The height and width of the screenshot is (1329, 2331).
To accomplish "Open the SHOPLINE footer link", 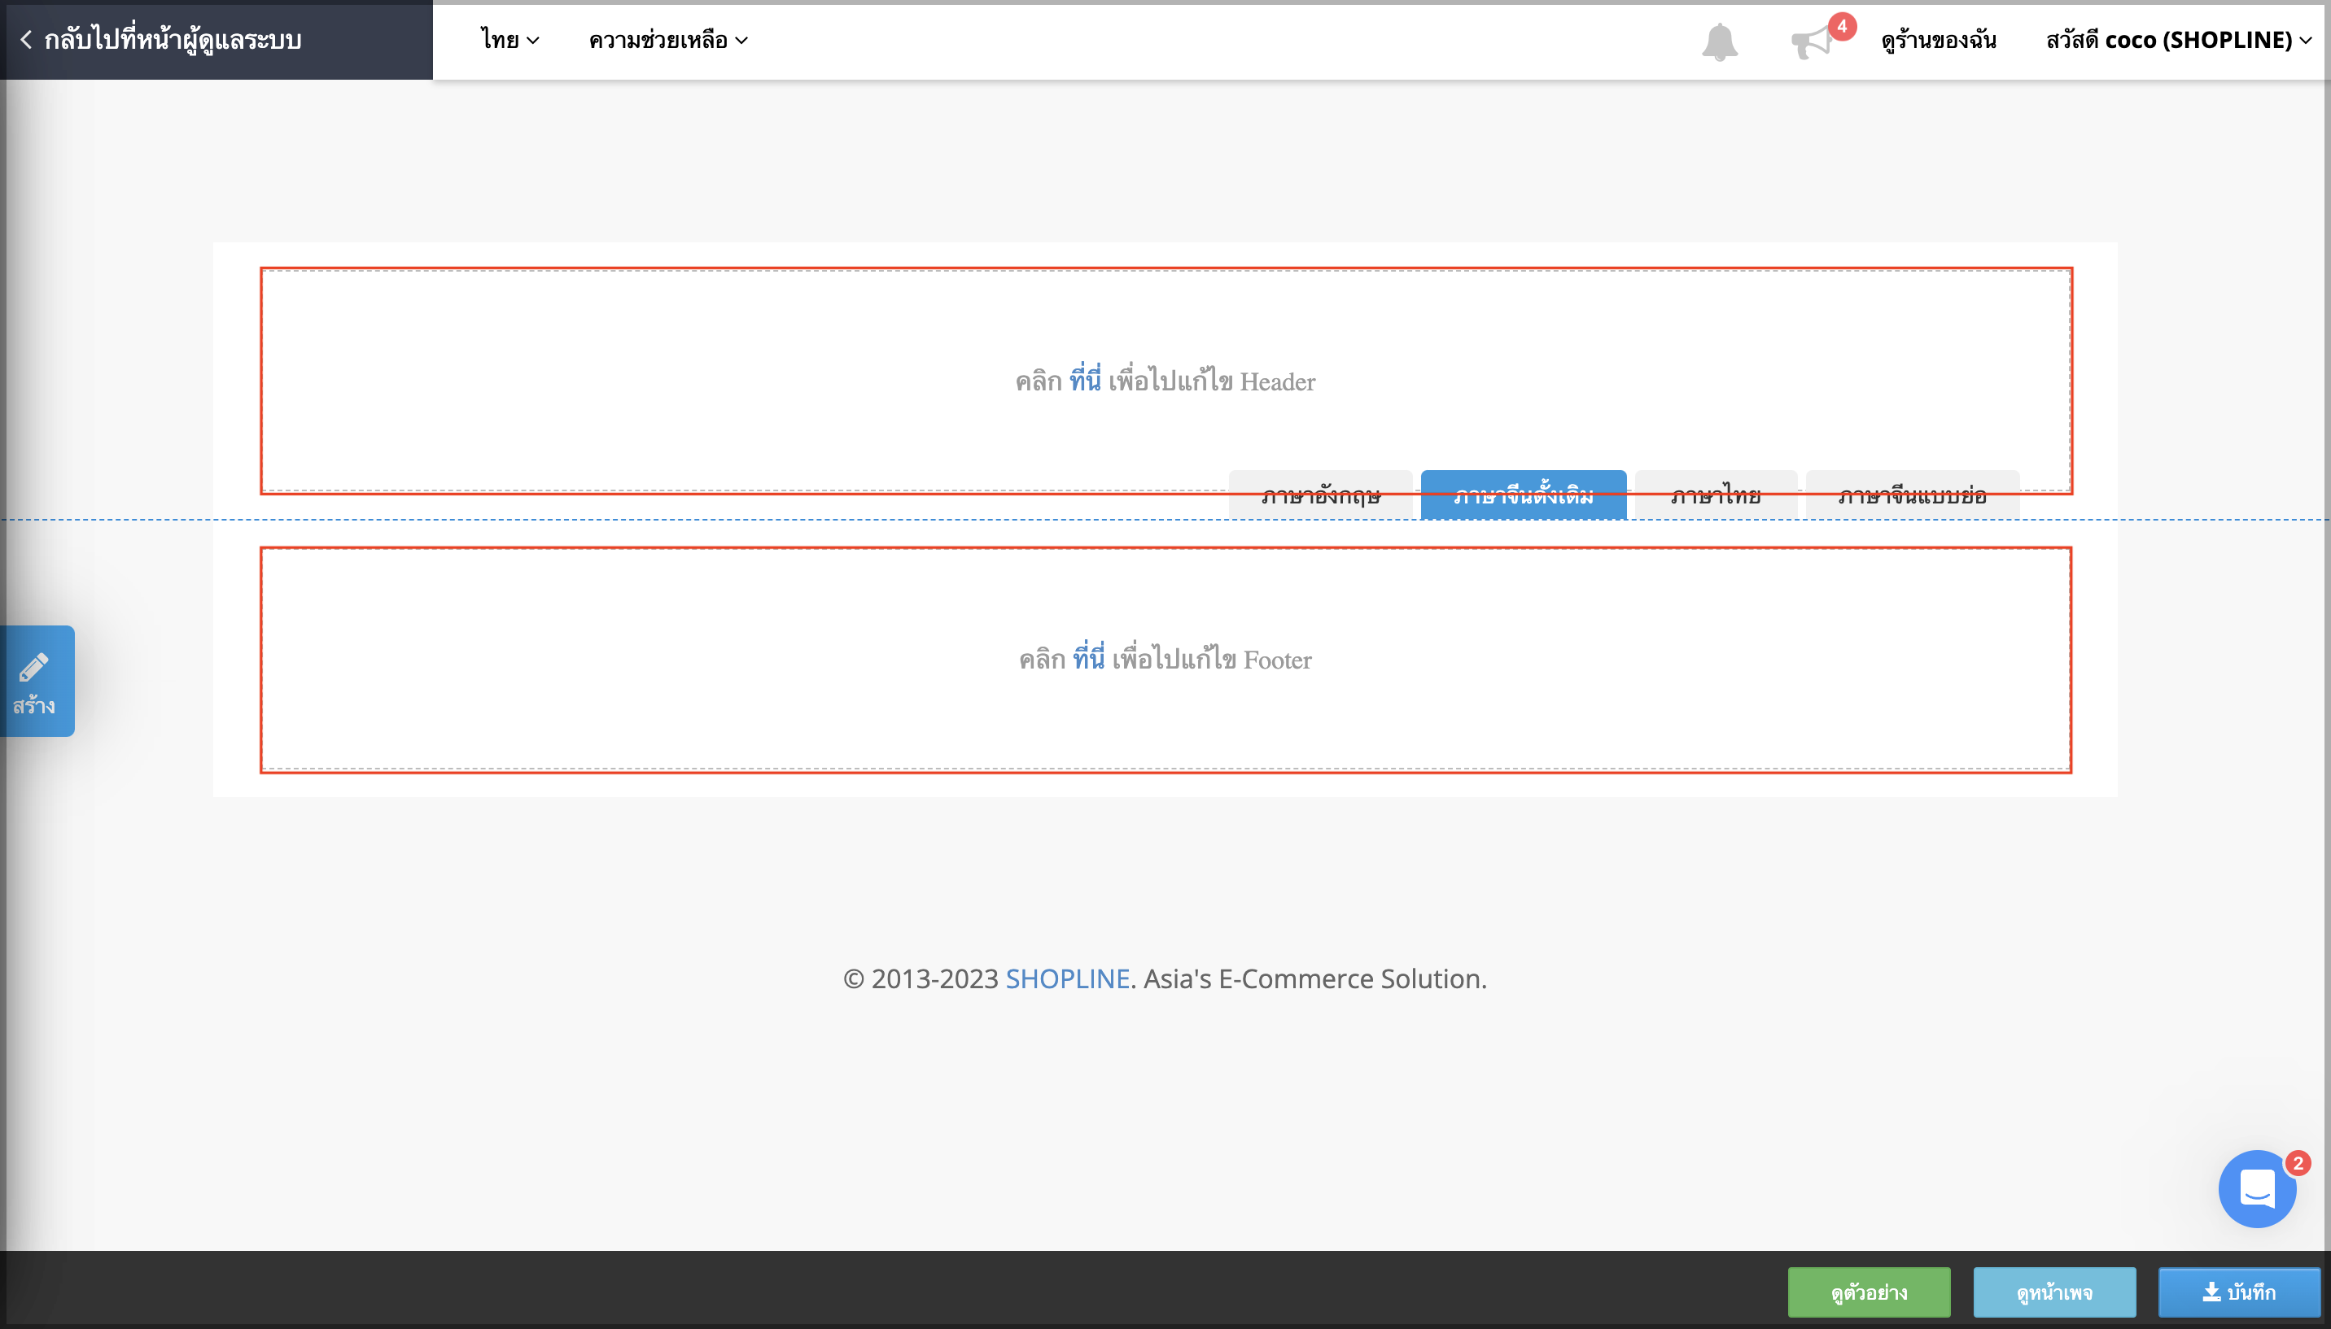I will pyautogui.click(x=1068, y=978).
